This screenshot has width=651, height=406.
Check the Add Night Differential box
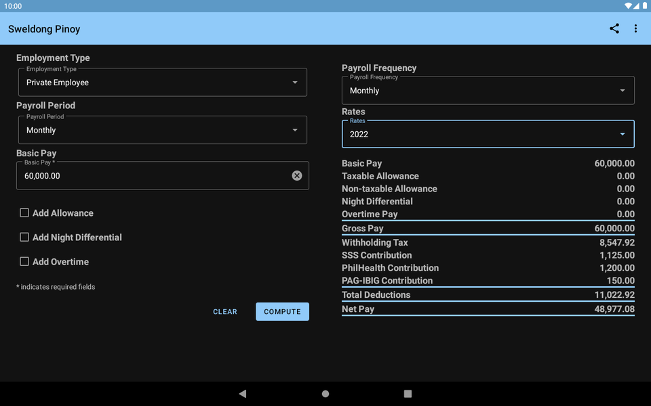[x=24, y=237]
